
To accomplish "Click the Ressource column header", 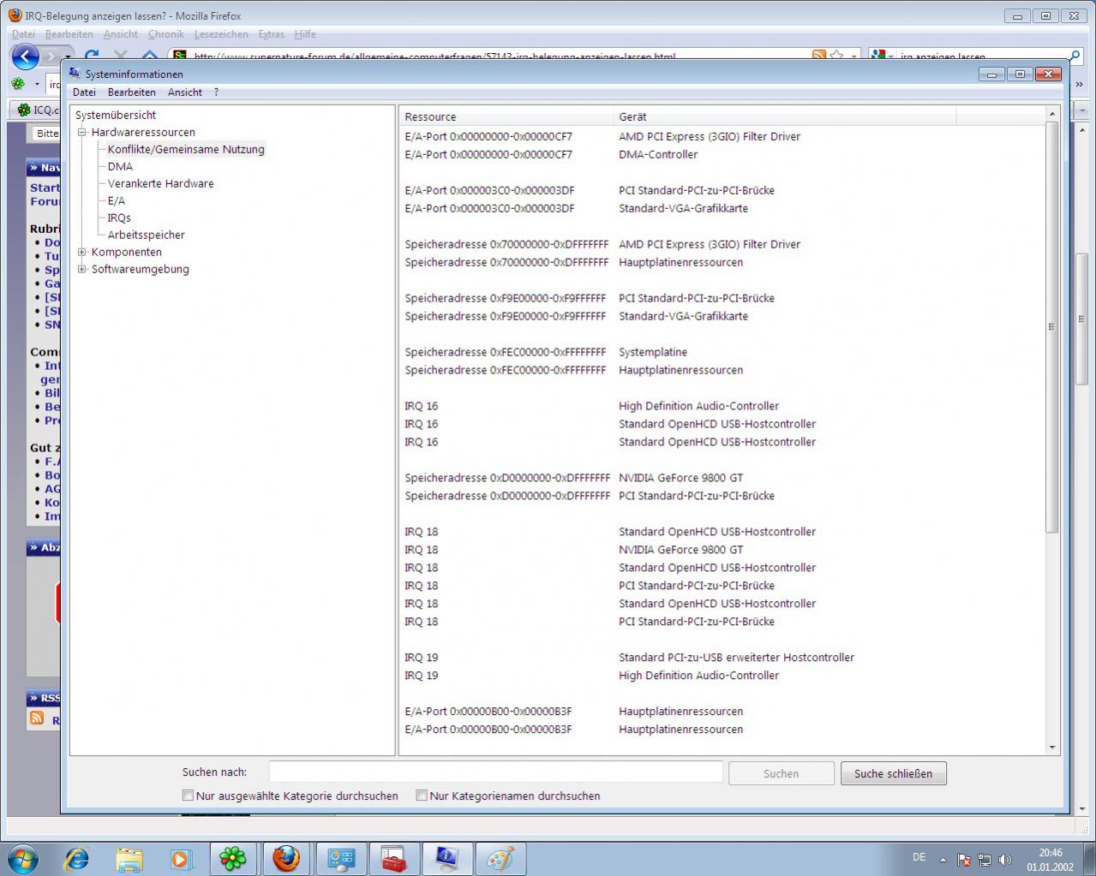I will click(507, 116).
